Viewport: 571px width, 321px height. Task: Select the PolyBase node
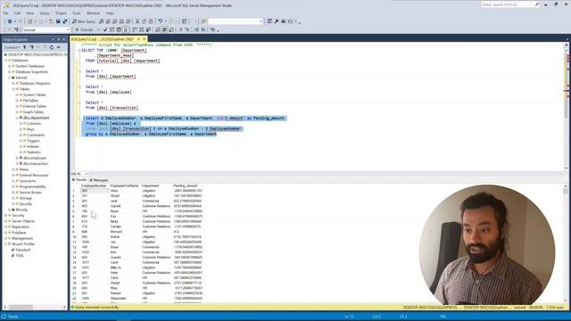[19, 233]
